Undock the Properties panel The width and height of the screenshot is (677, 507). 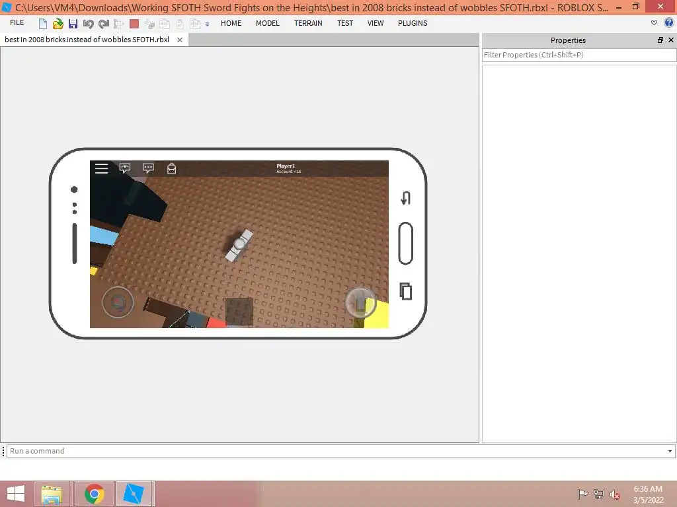pos(660,40)
